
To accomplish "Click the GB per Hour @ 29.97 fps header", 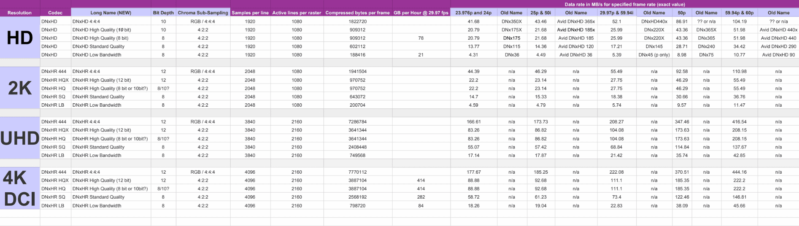I will click(421, 13).
